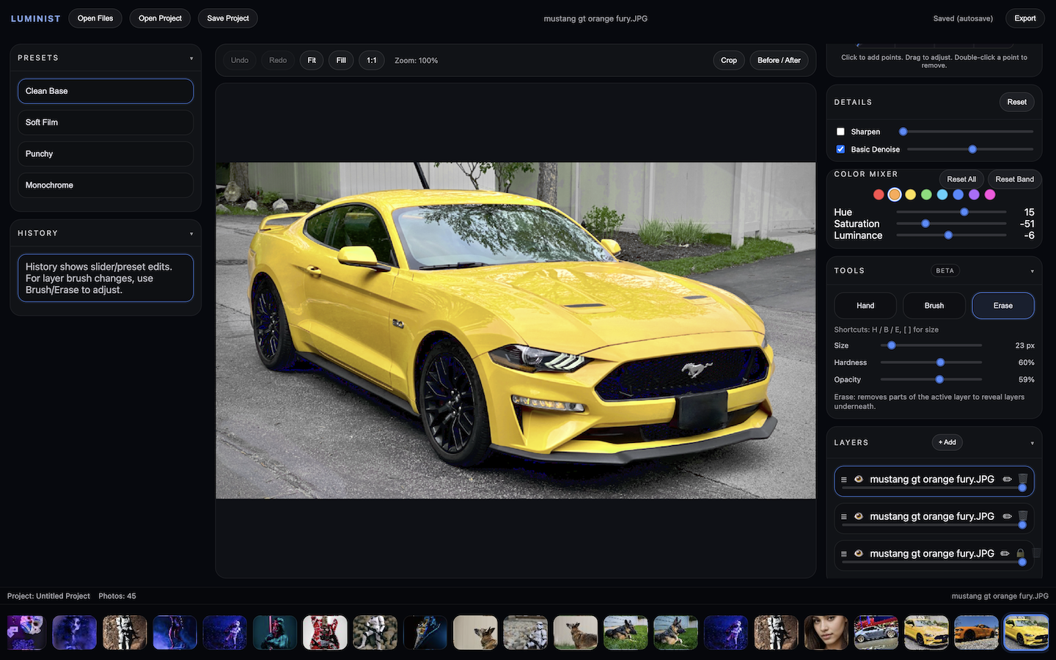The width and height of the screenshot is (1056, 660).
Task: Set zoom to 1:1
Action: (x=372, y=60)
